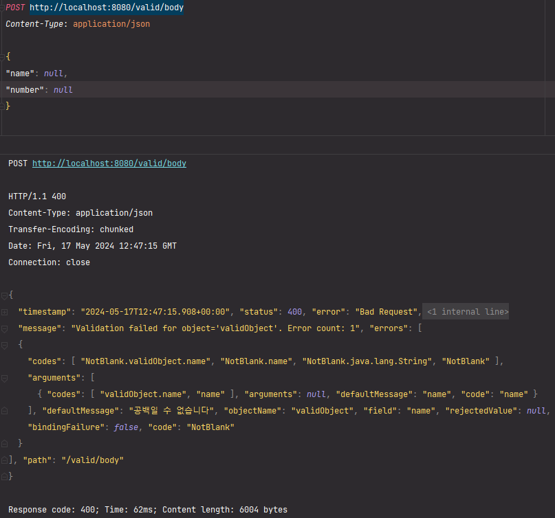Click the "bindingFailure" false value
This screenshot has height=518, width=555.
point(126,427)
